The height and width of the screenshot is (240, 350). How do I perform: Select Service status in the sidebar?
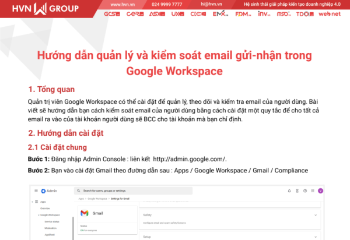pyautogui.click(x=52, y=221)
